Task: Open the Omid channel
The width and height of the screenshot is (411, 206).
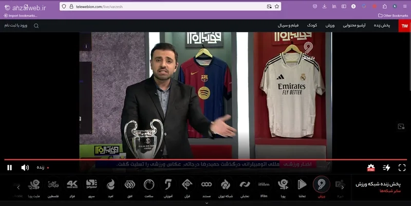Action: click(110, 188)
